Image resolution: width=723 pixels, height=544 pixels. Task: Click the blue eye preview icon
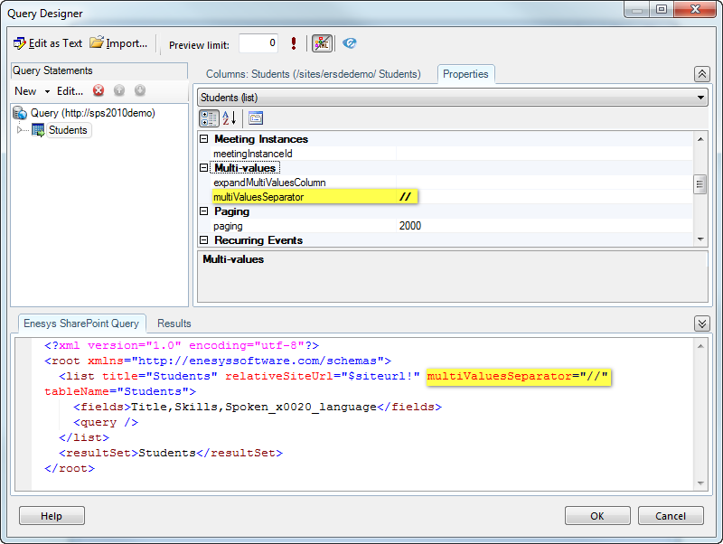[350, 43]
